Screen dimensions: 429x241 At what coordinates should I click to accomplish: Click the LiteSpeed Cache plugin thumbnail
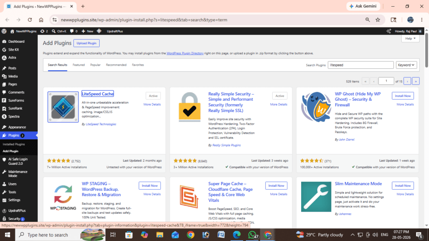click(x=63, y=107)
